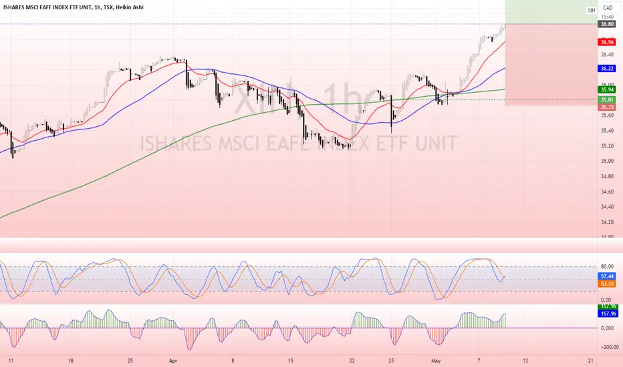Click date 13 on time axis

coord(525,360)
